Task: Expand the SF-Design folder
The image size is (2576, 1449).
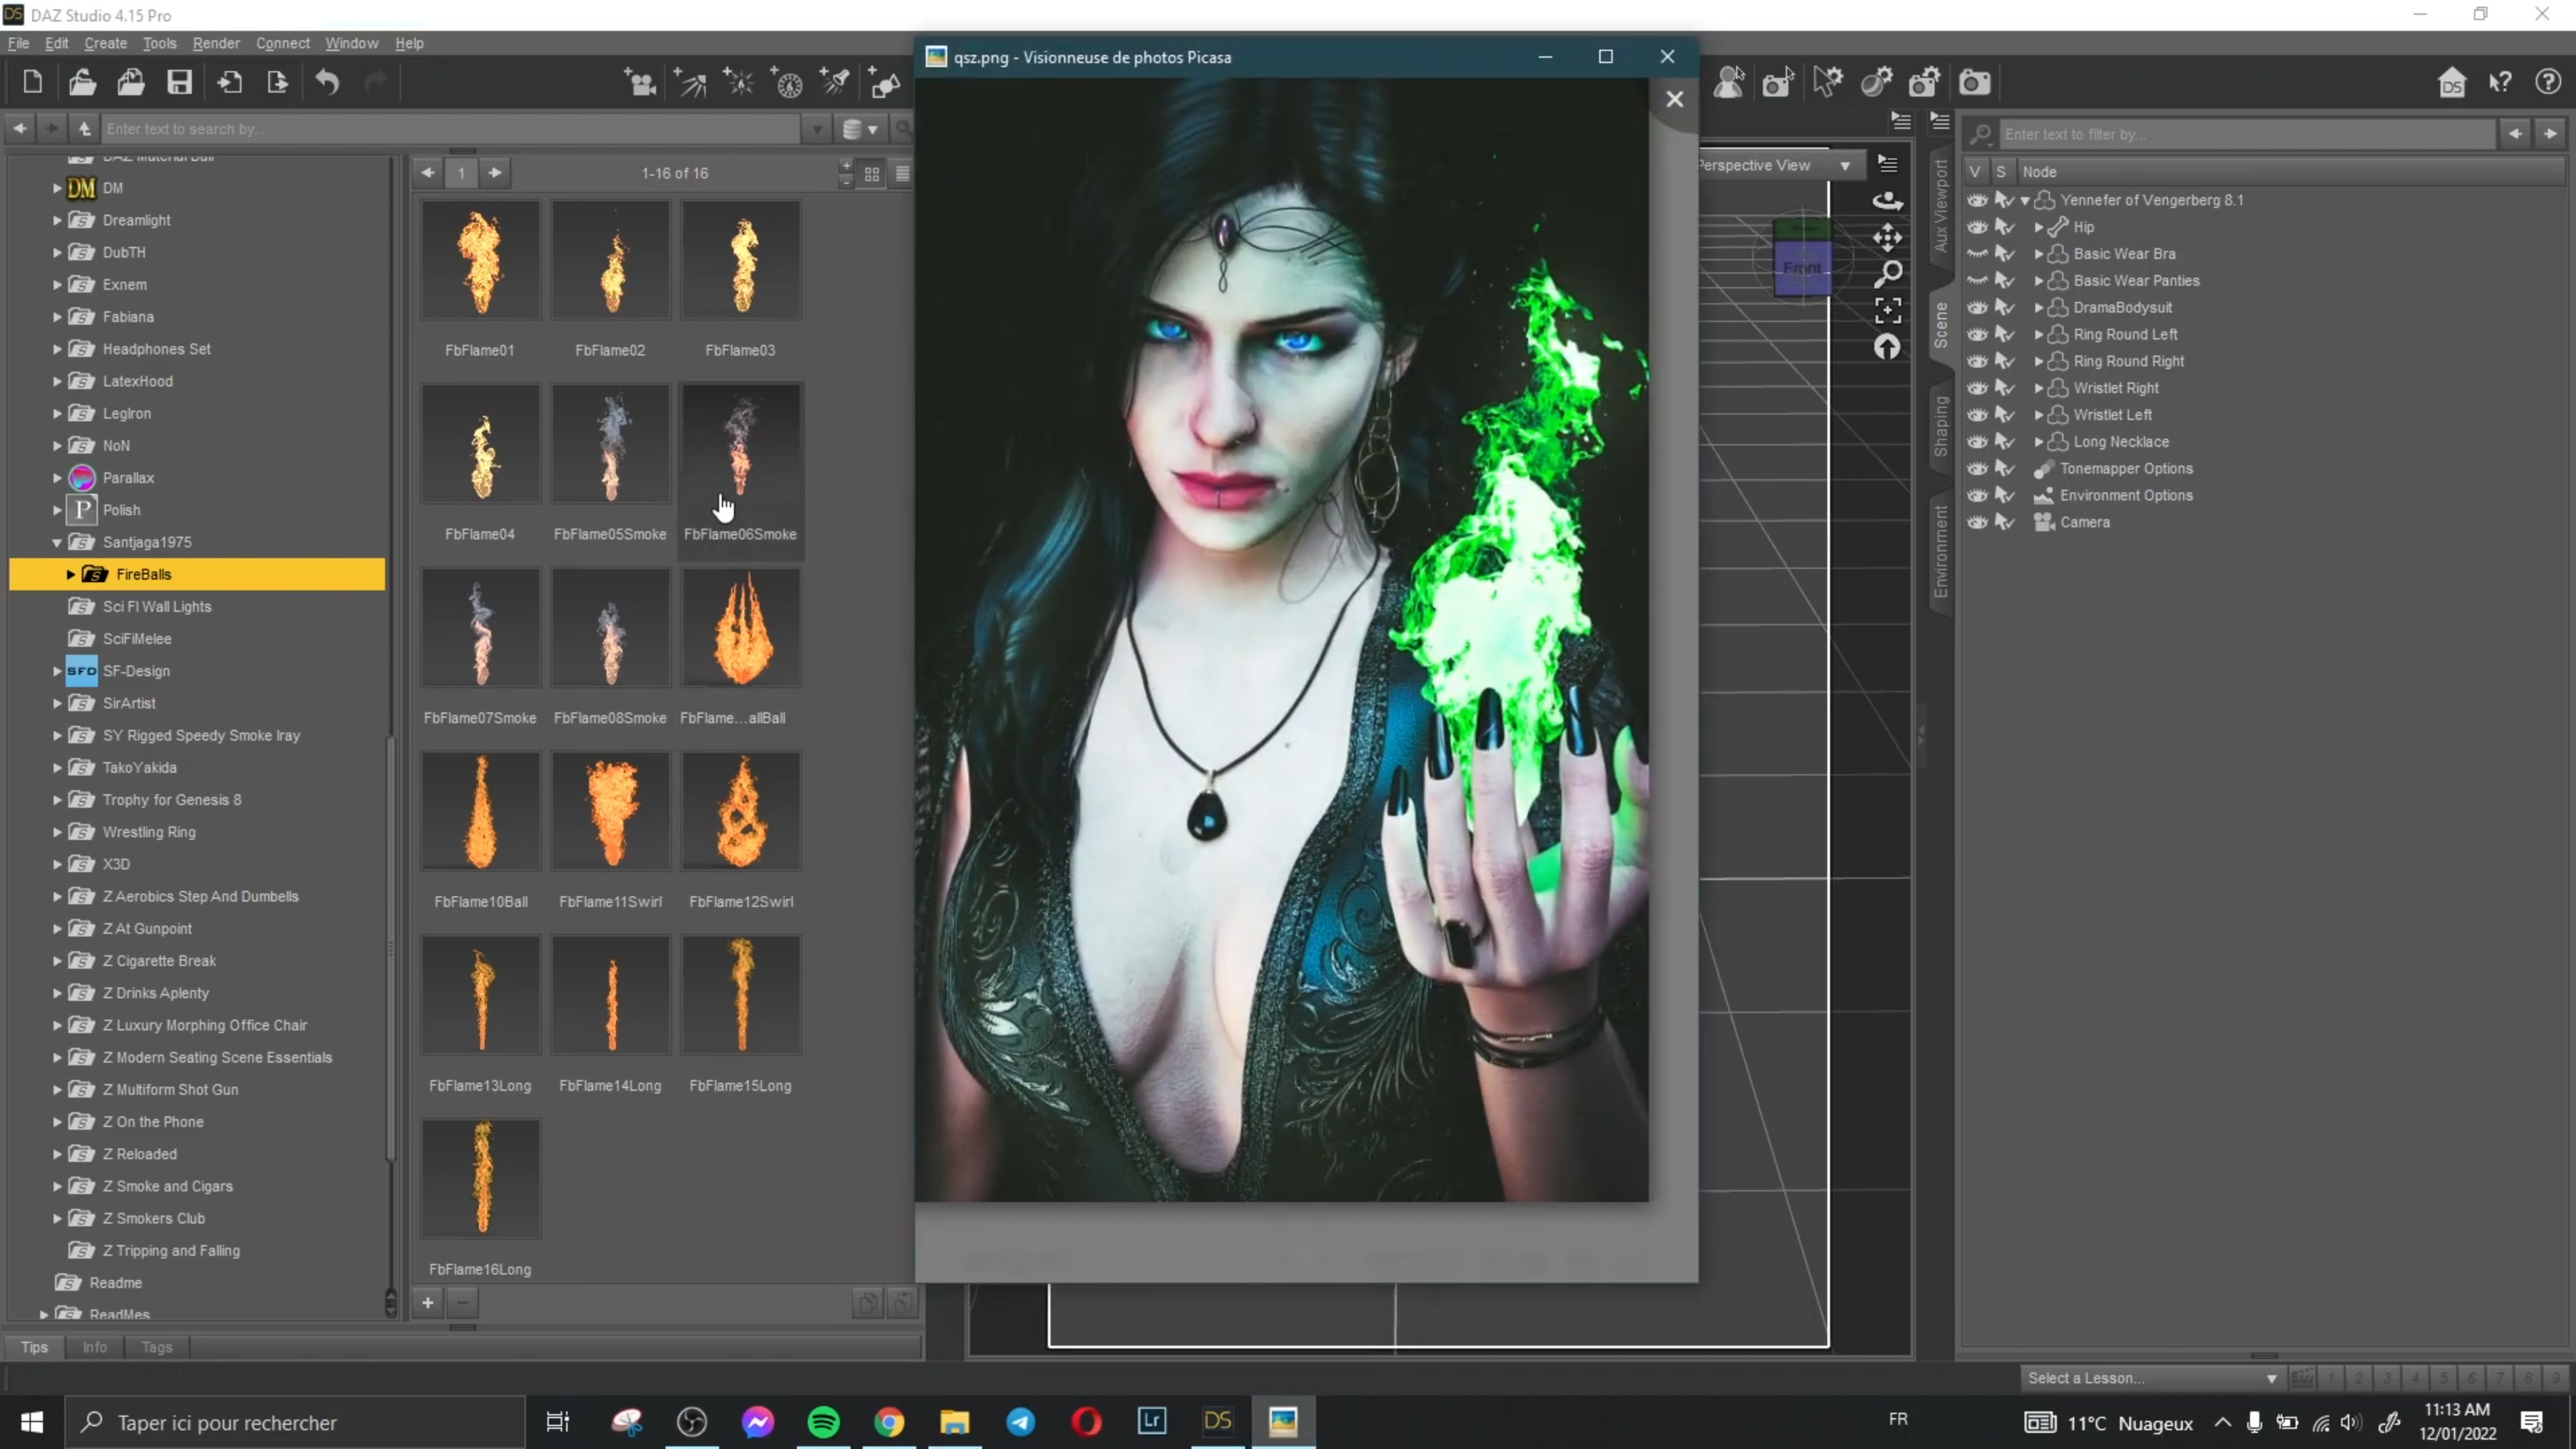Action: tap(57, 671)
